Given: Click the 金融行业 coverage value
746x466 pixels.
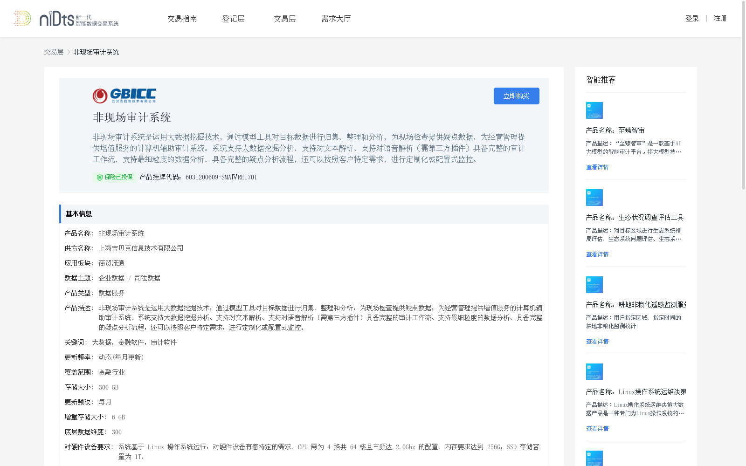Looking at the screenshot, I should coord(111,372).
